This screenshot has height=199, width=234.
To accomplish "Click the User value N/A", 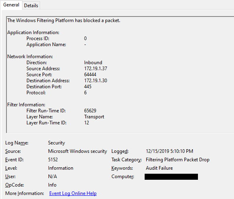I will tap(52, 177).
